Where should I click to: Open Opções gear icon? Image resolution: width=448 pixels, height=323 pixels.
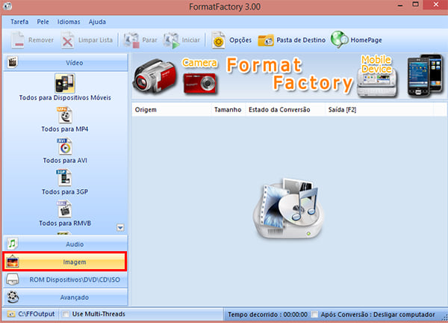(x=219, y=40)
